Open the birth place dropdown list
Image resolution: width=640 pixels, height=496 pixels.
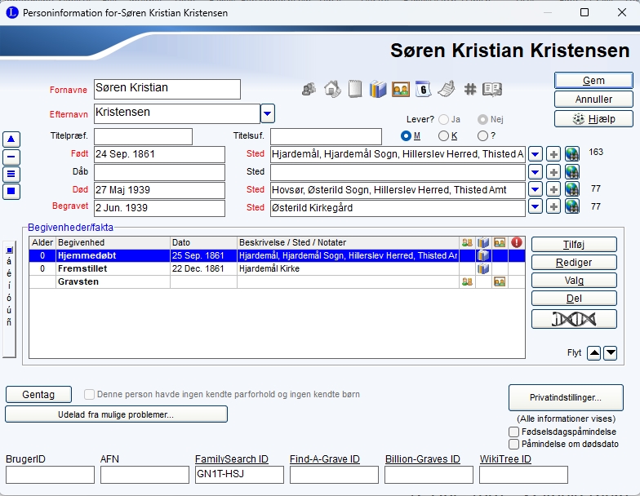[x=535, y=154]
